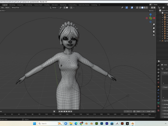168x126 pixels.
Task: Toggle viewport overlays display
Action: (x=132, y=8)
